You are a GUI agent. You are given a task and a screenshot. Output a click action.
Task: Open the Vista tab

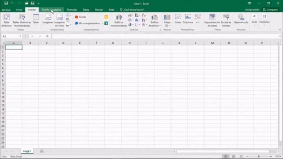click(x=111, y=10)
